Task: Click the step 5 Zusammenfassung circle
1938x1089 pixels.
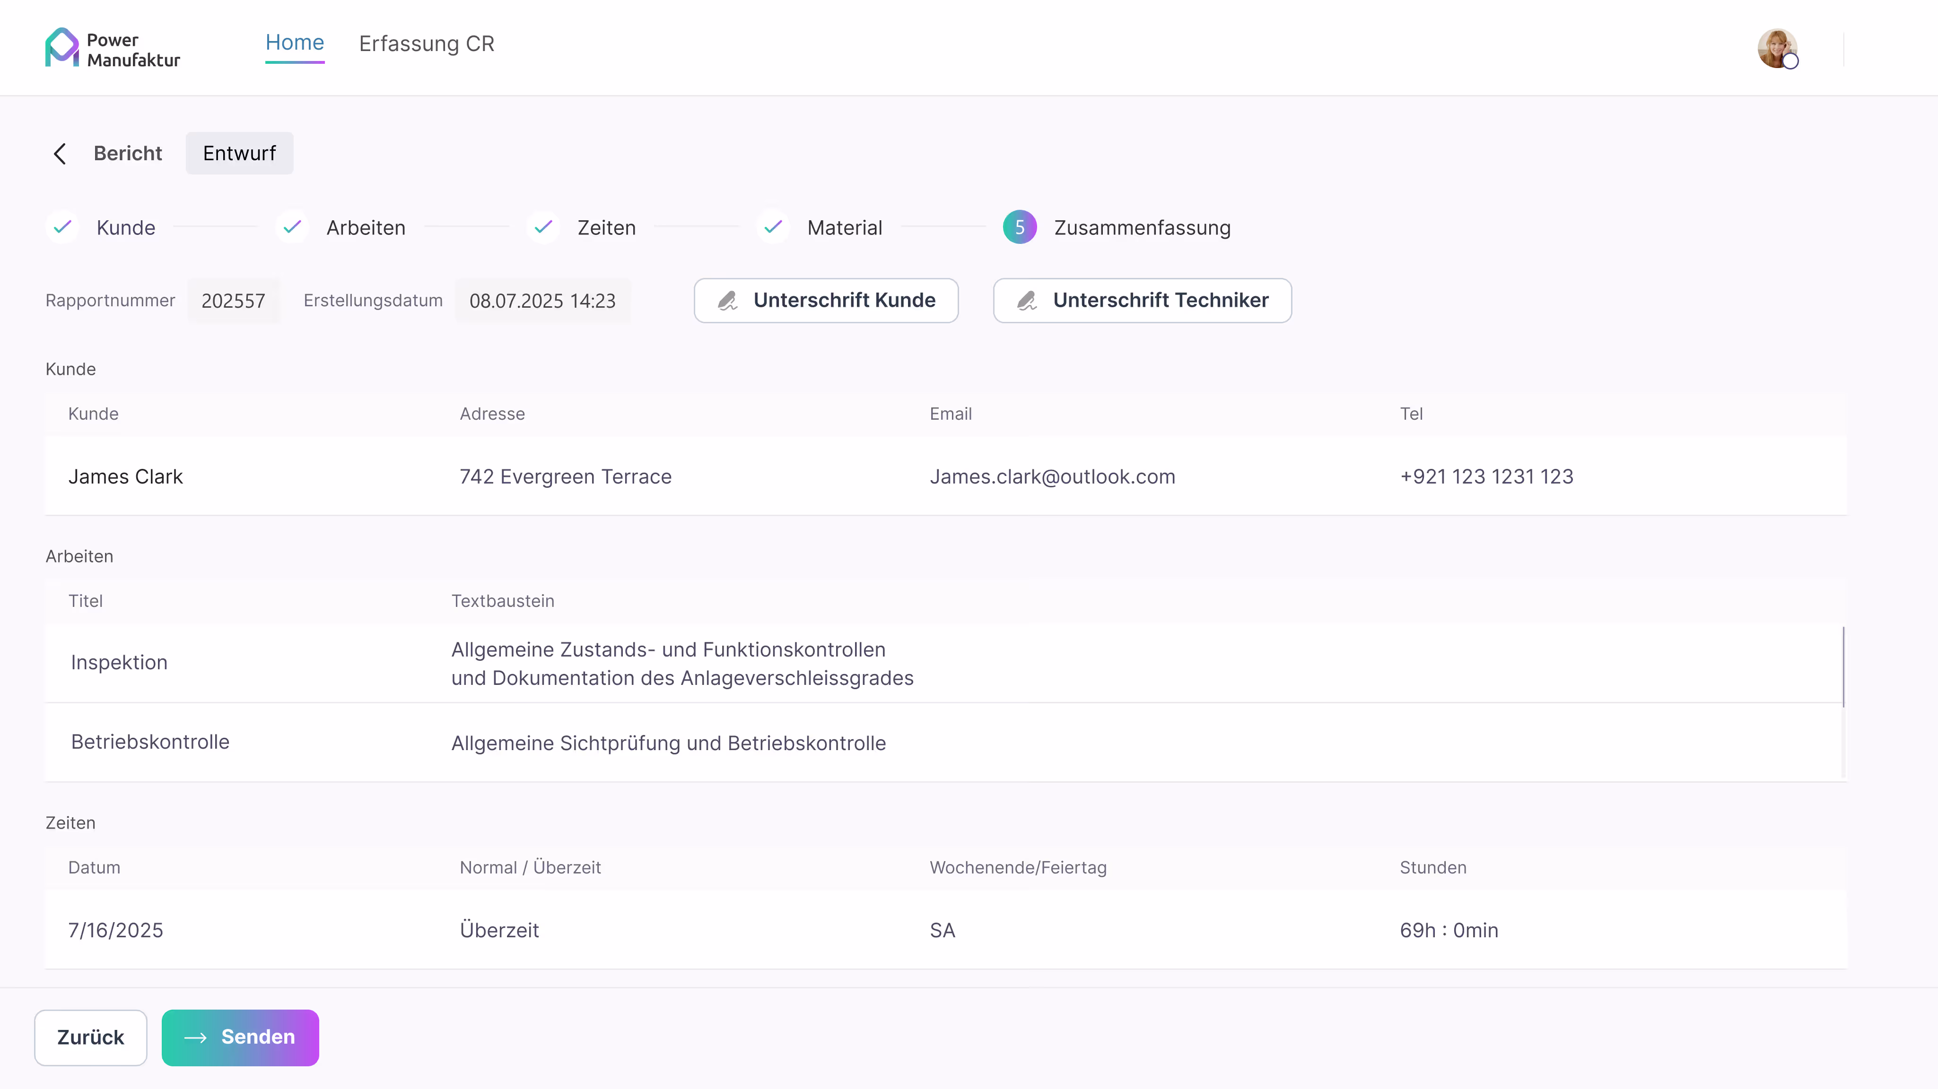Action: point(1020,227)
